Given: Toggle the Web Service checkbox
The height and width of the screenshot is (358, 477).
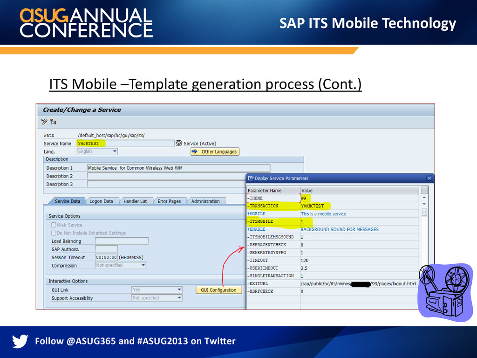Looking at the screenshot, I should [x=54, y=225].
